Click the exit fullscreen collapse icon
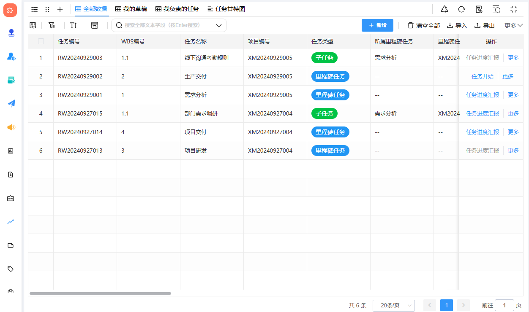Viewport: 529px width, 312px height. pos(514,9)
